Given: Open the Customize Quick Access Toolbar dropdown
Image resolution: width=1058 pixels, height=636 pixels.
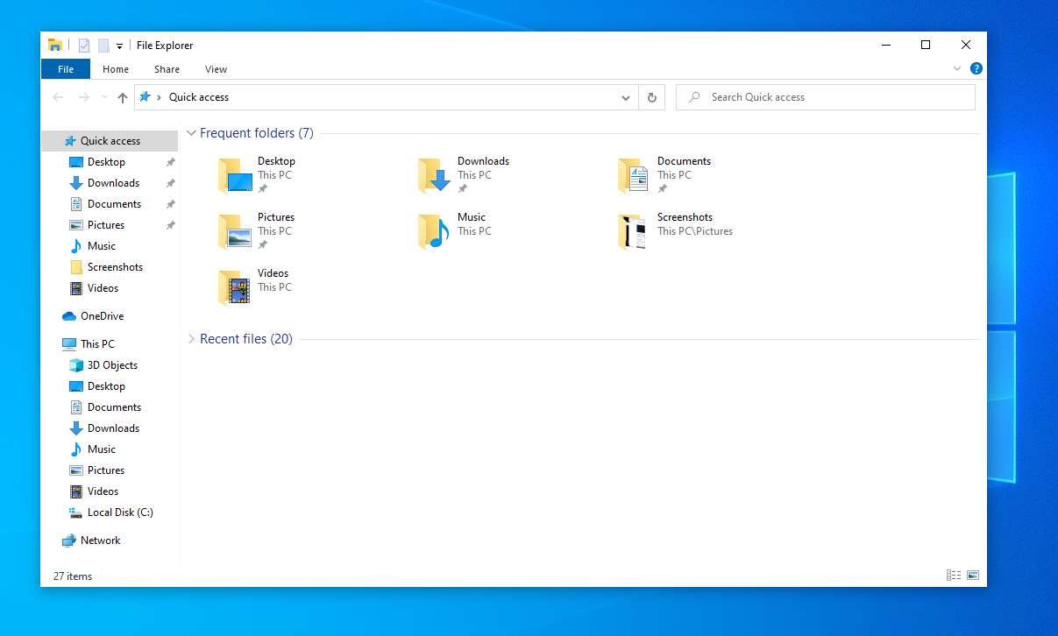Looking at the screenshot, I should [119, 45].
